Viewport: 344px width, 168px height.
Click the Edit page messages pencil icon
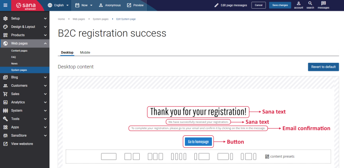click(x=217, y=5)
